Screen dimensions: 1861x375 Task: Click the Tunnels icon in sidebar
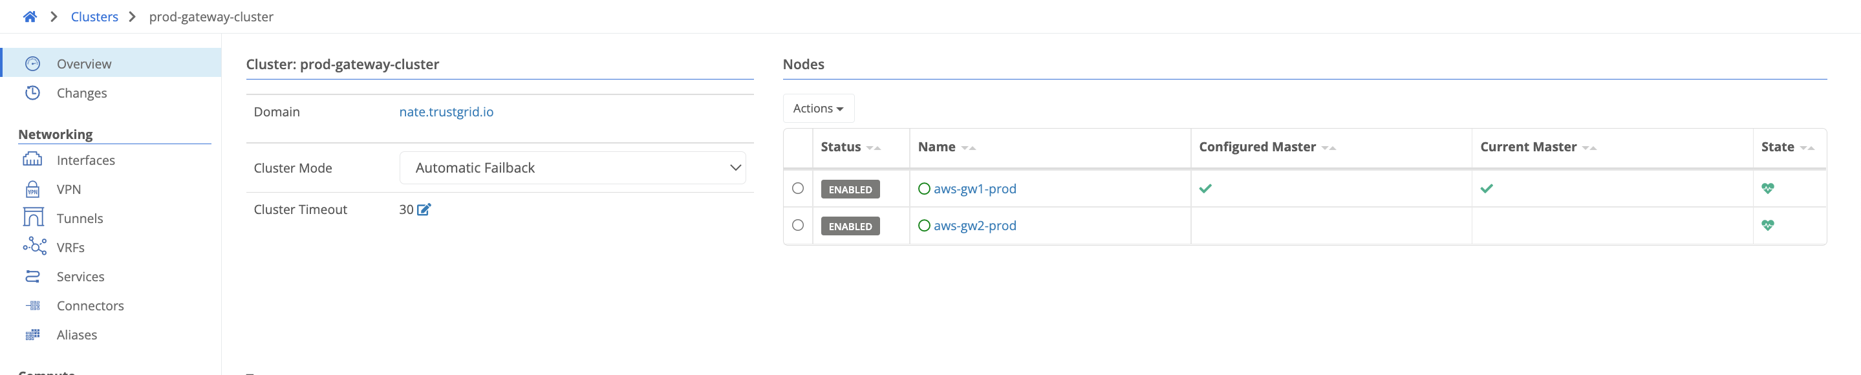[32, 218]
